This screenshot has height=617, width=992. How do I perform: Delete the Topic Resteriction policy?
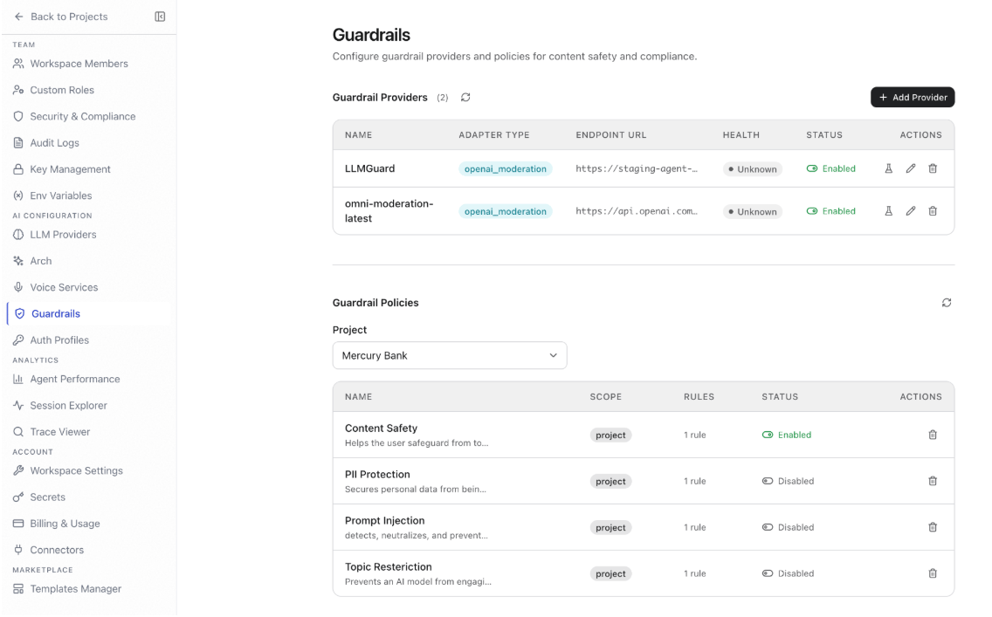pyautogui.click(x=933, y=573)
